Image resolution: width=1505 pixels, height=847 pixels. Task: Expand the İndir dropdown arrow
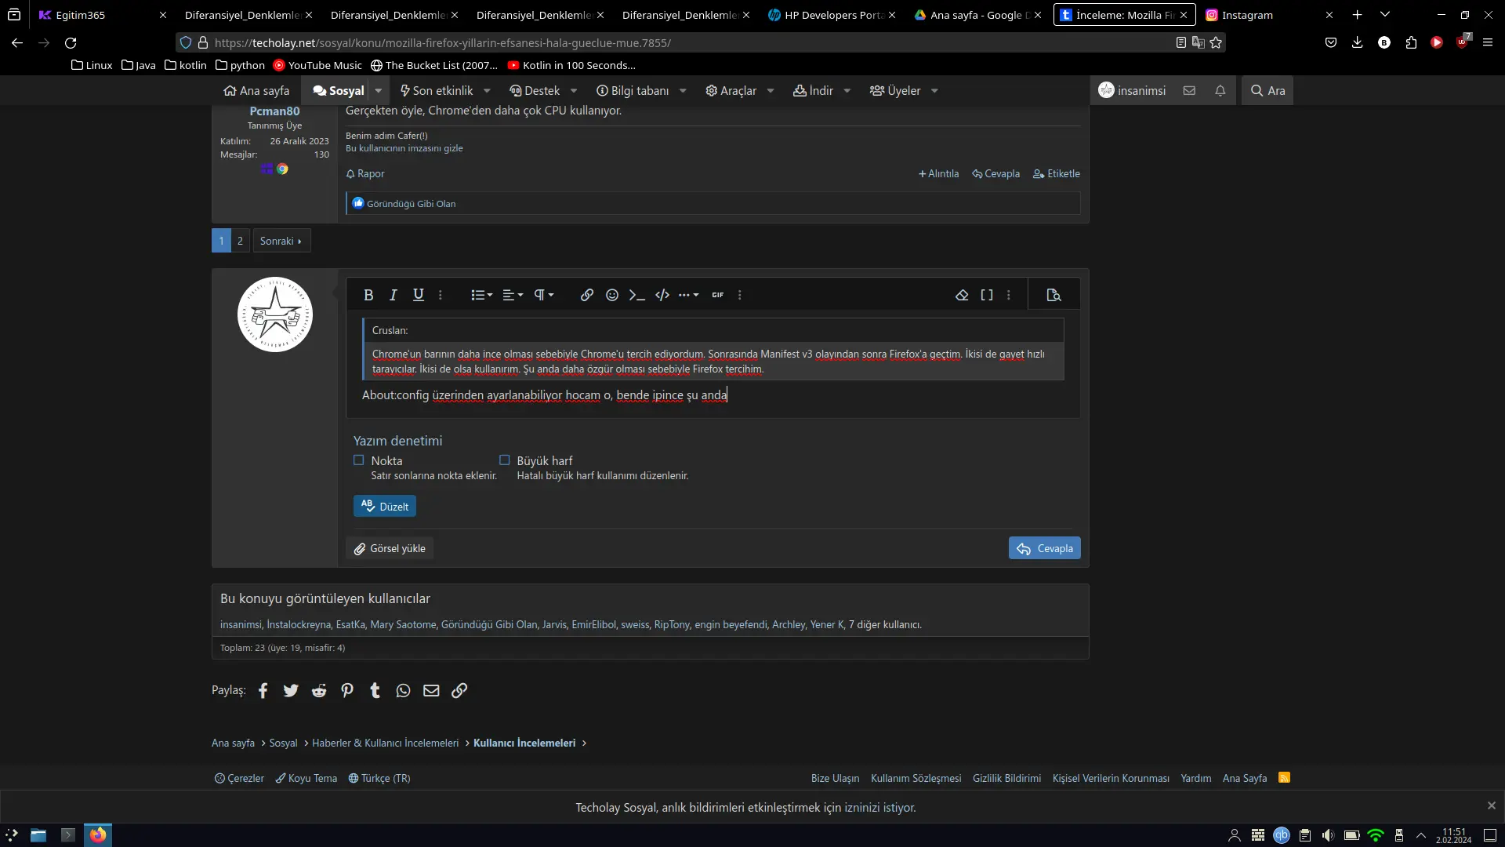(x=847, y=91)
